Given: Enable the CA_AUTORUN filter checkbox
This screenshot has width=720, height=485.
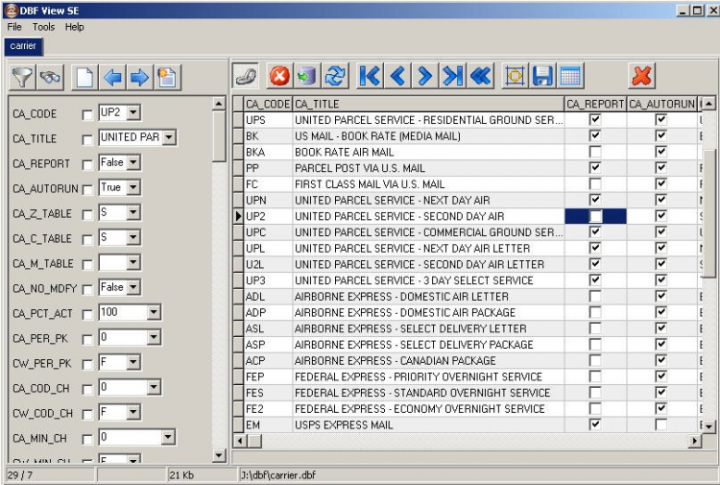Looking at the screenshot, I should tap(86, 189).
